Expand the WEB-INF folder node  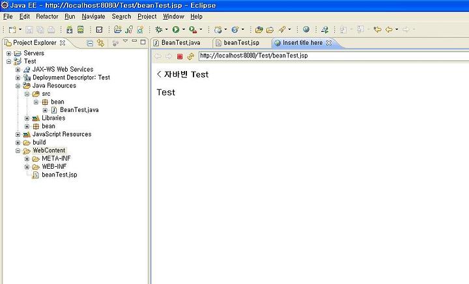pyautogui.click(x=27, y=167)
